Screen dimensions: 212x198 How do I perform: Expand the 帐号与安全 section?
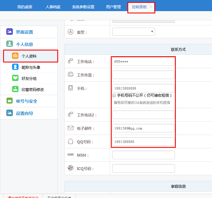click(27, 101)
